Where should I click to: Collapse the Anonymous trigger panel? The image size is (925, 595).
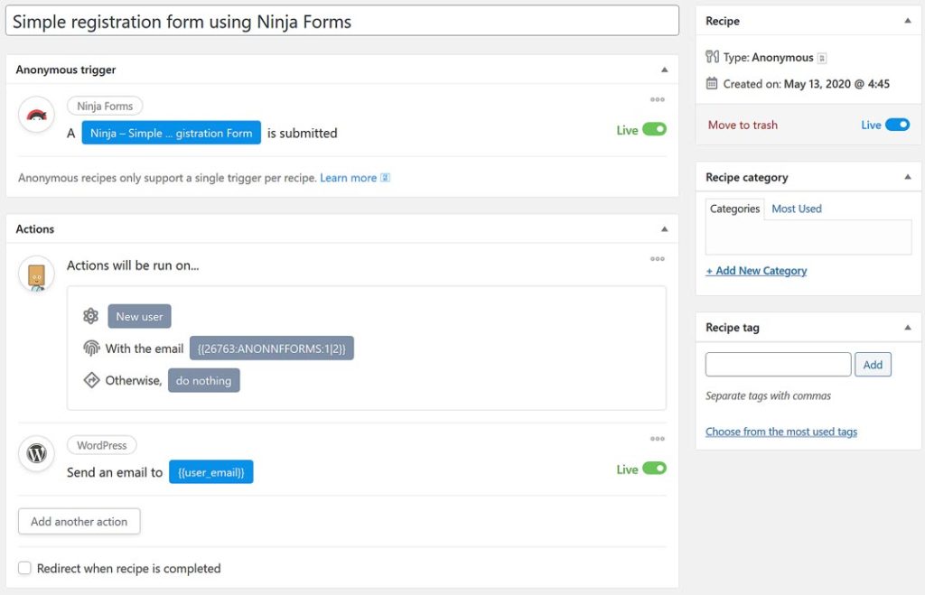[665, 70]
